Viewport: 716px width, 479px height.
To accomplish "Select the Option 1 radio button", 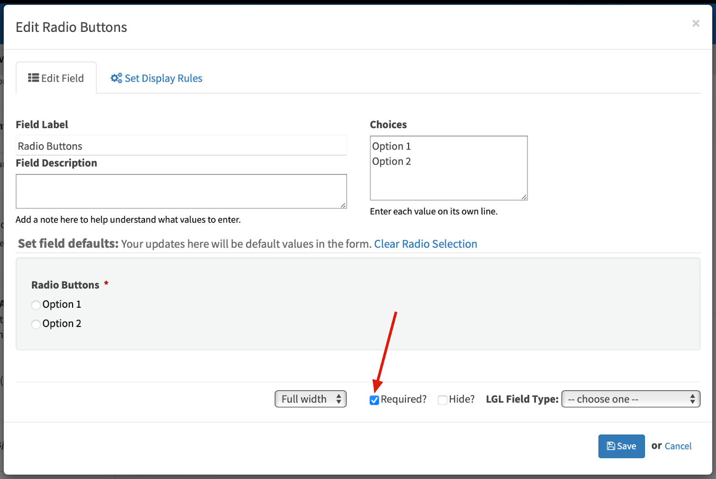I will click(36, 305).
